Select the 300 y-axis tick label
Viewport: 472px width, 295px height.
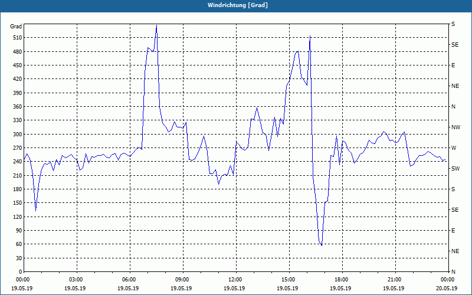click(x=18, y=135)
